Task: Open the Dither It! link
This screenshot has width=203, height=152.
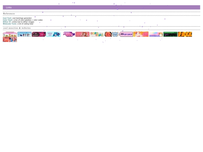Action: 7,22
